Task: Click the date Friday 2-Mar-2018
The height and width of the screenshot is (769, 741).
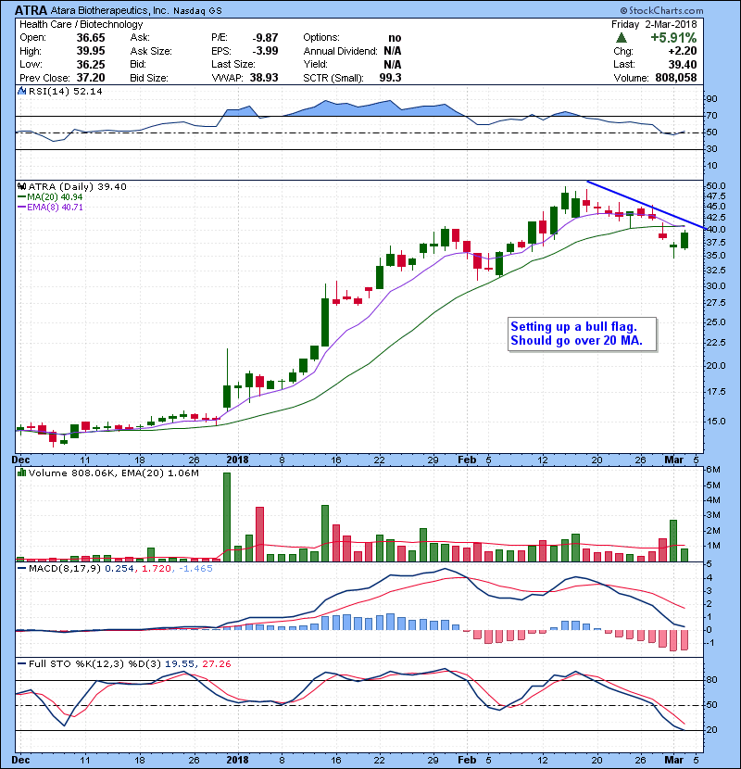Action: [654, 24]
